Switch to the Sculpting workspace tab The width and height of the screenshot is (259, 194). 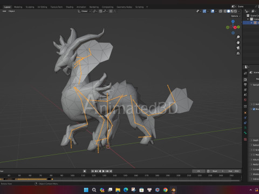point(30,7)
